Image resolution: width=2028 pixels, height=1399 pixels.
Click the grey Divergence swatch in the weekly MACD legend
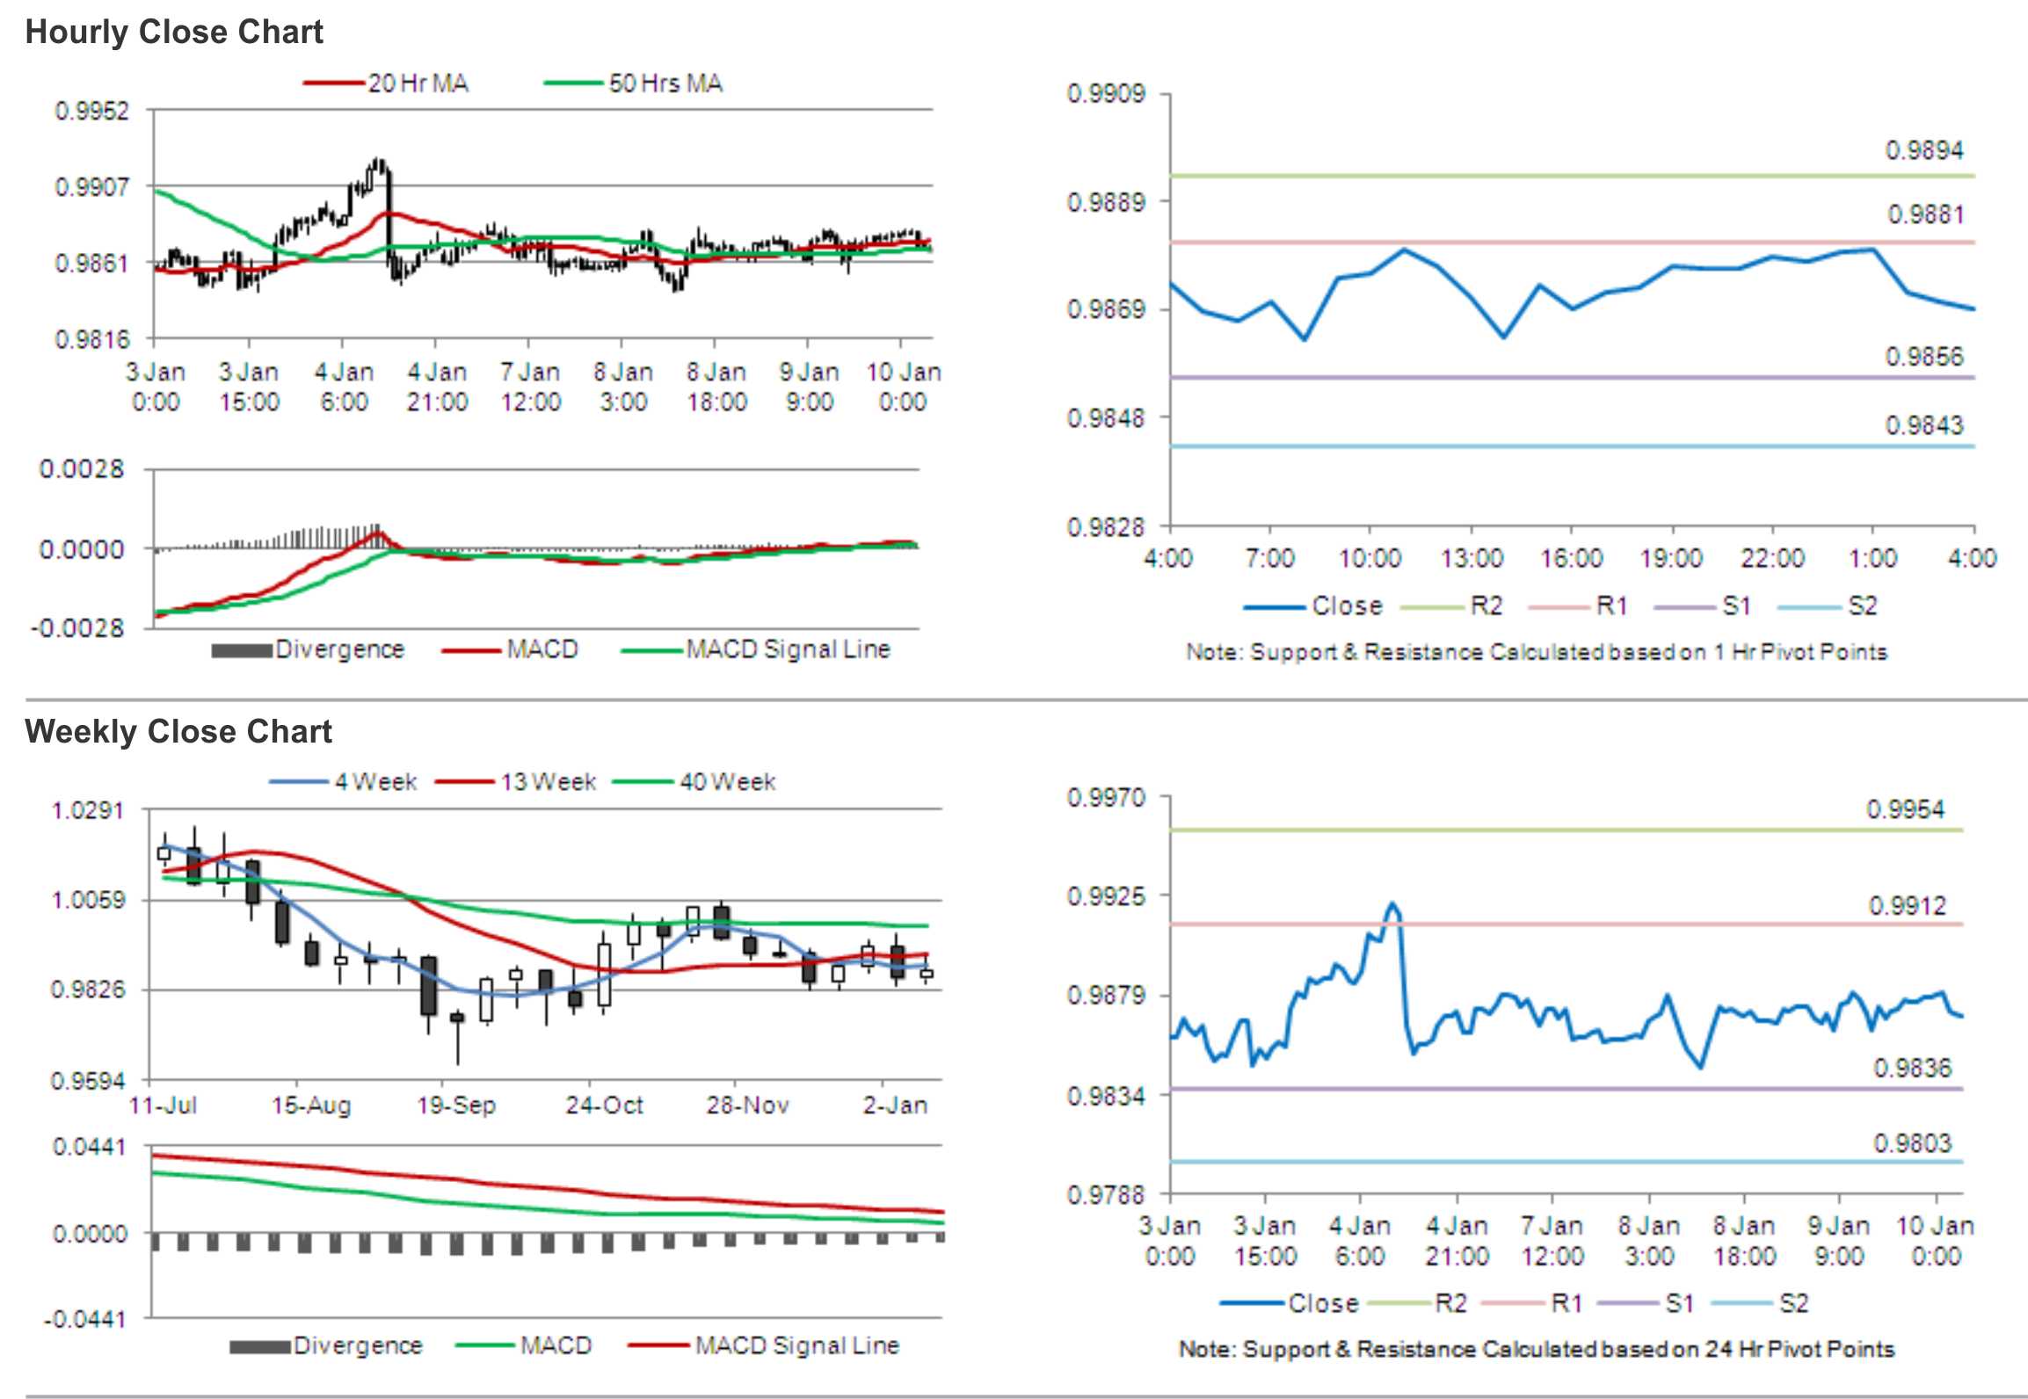point(260,1347)
